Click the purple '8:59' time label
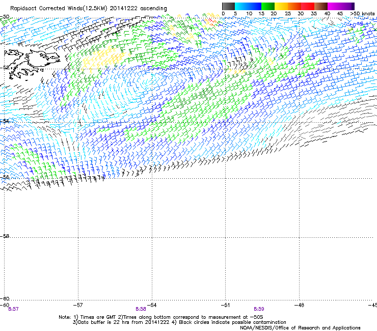Image resolution: width=377 pixels, height=331 pixels. [x=259, y=309]
